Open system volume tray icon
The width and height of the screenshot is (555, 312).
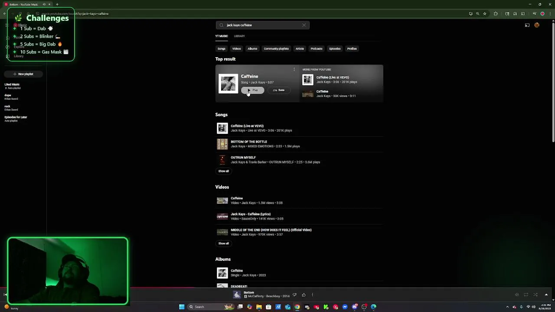tap(535, 307)
